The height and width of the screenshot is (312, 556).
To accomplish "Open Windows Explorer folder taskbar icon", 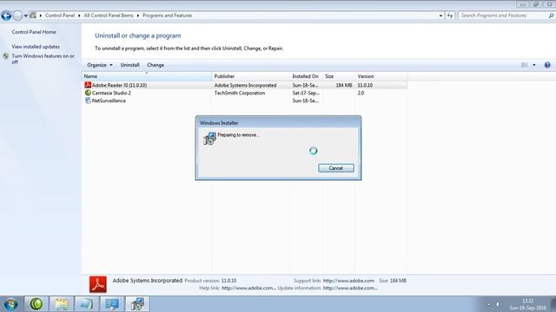I will (62, 304).
